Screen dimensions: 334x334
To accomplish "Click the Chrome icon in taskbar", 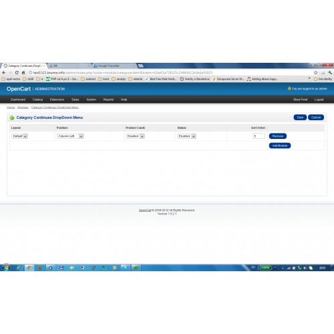I will click(x=29, y=268).
